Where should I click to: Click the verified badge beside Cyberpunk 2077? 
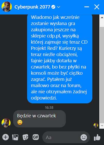(x=53, y=7)
